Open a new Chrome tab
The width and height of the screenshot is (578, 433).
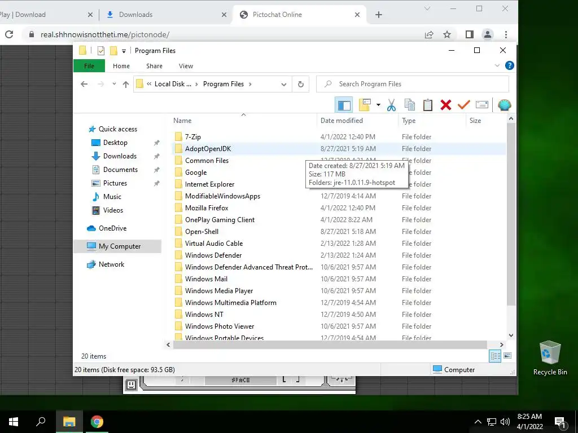click(379, 15)
